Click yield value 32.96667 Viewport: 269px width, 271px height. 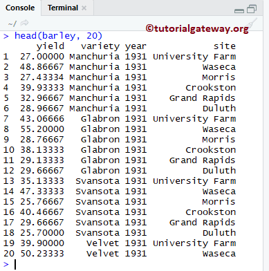pos(42,98)
